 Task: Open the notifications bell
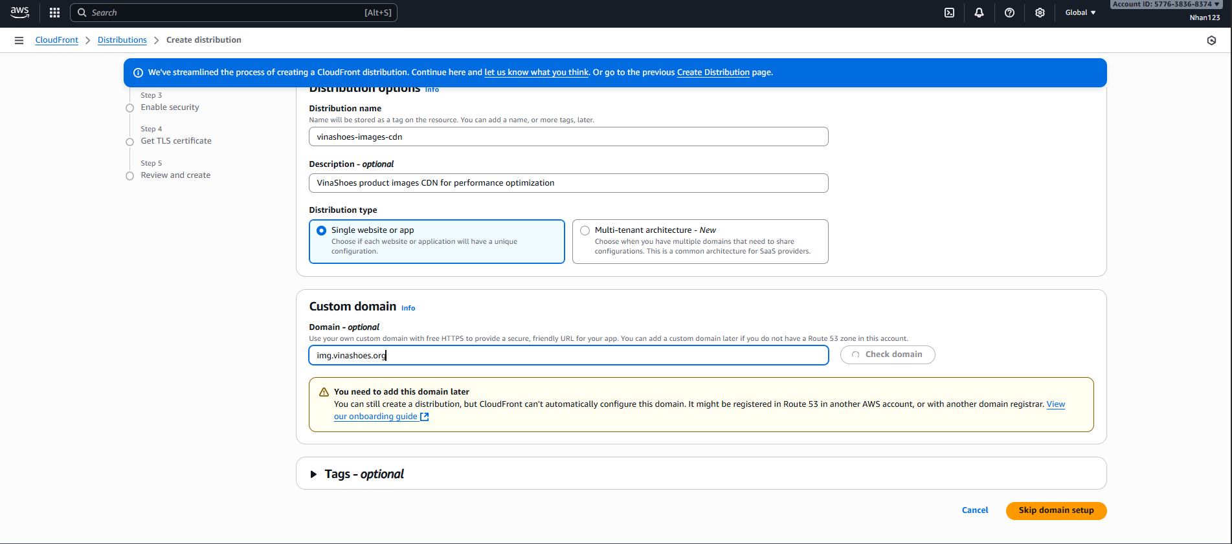click(x=979, y=12)
